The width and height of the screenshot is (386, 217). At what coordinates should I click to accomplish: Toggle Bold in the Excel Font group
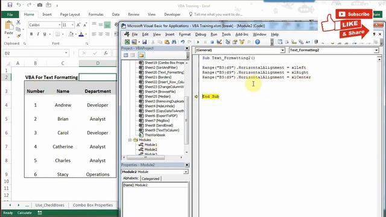[x=31, y=34]
